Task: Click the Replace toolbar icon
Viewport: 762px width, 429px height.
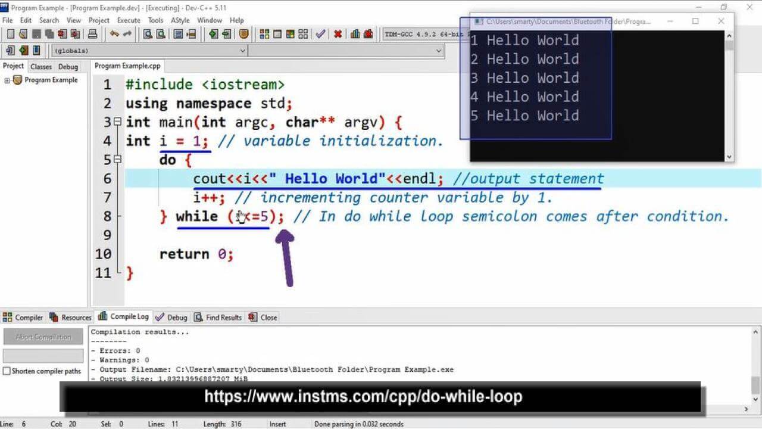Action: (x=161, y=34)
